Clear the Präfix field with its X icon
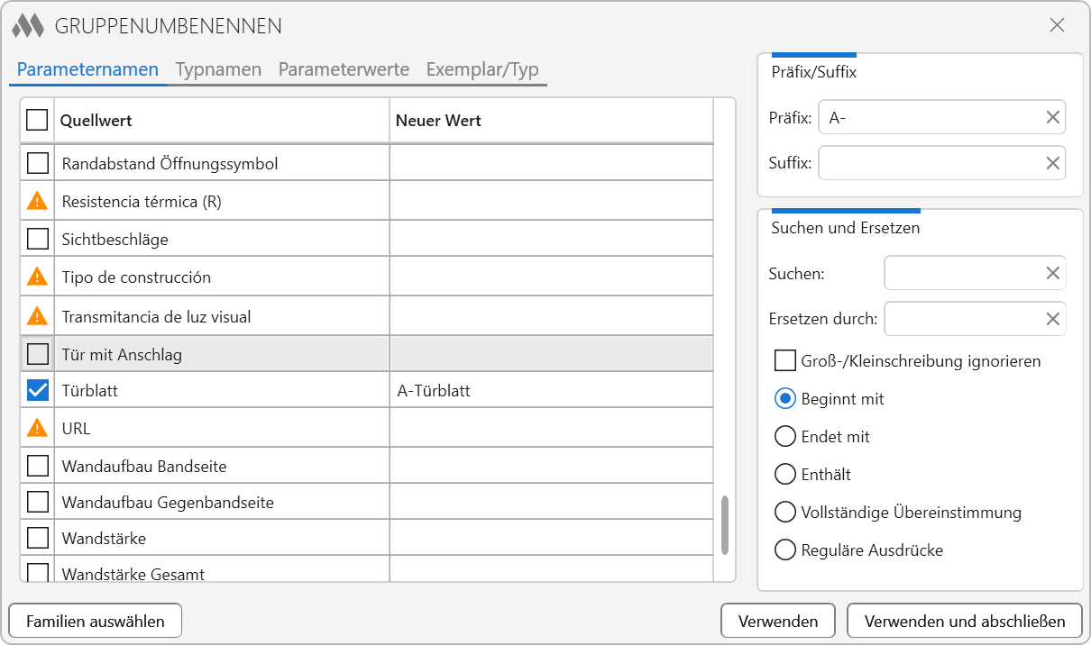 [x=1052, y=117]
